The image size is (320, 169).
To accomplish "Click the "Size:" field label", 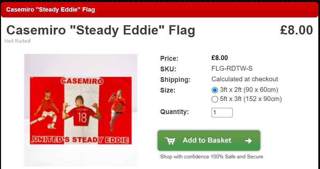I will click(x=168, y=90).
